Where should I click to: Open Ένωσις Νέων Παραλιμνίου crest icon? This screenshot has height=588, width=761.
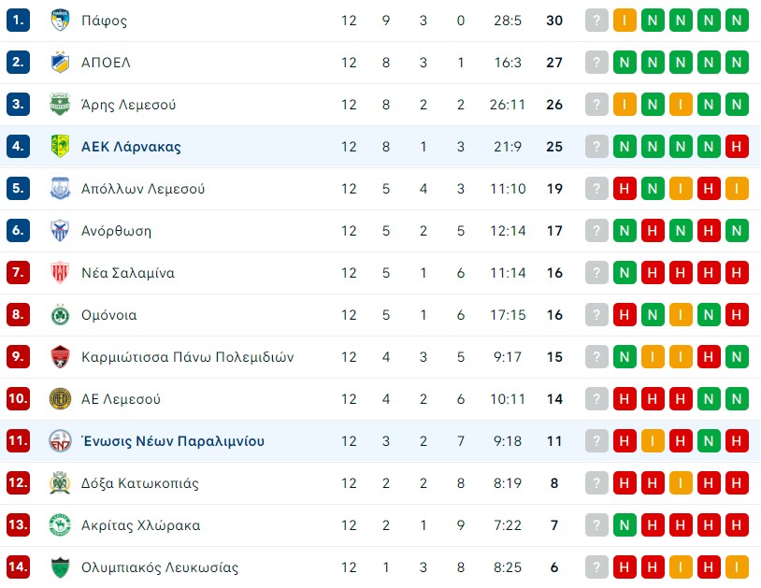(60, 441)
